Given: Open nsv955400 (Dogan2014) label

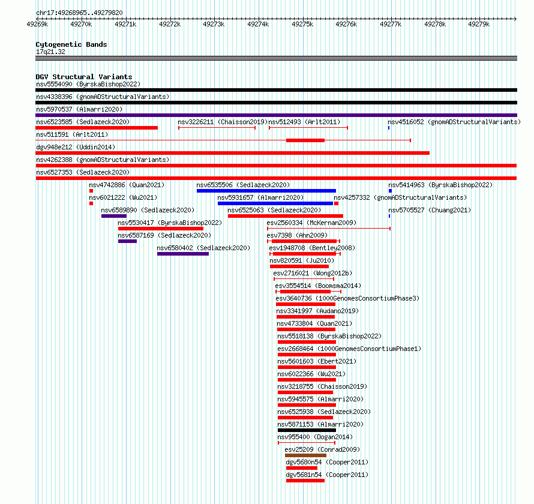Looking at the screenshot, I should (x=315, y=437).
